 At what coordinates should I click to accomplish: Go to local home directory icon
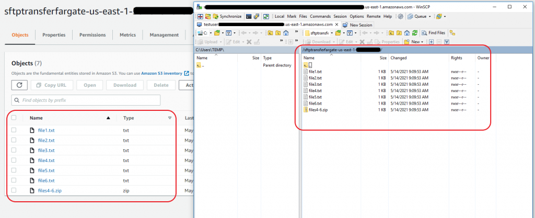click(286, 33)
